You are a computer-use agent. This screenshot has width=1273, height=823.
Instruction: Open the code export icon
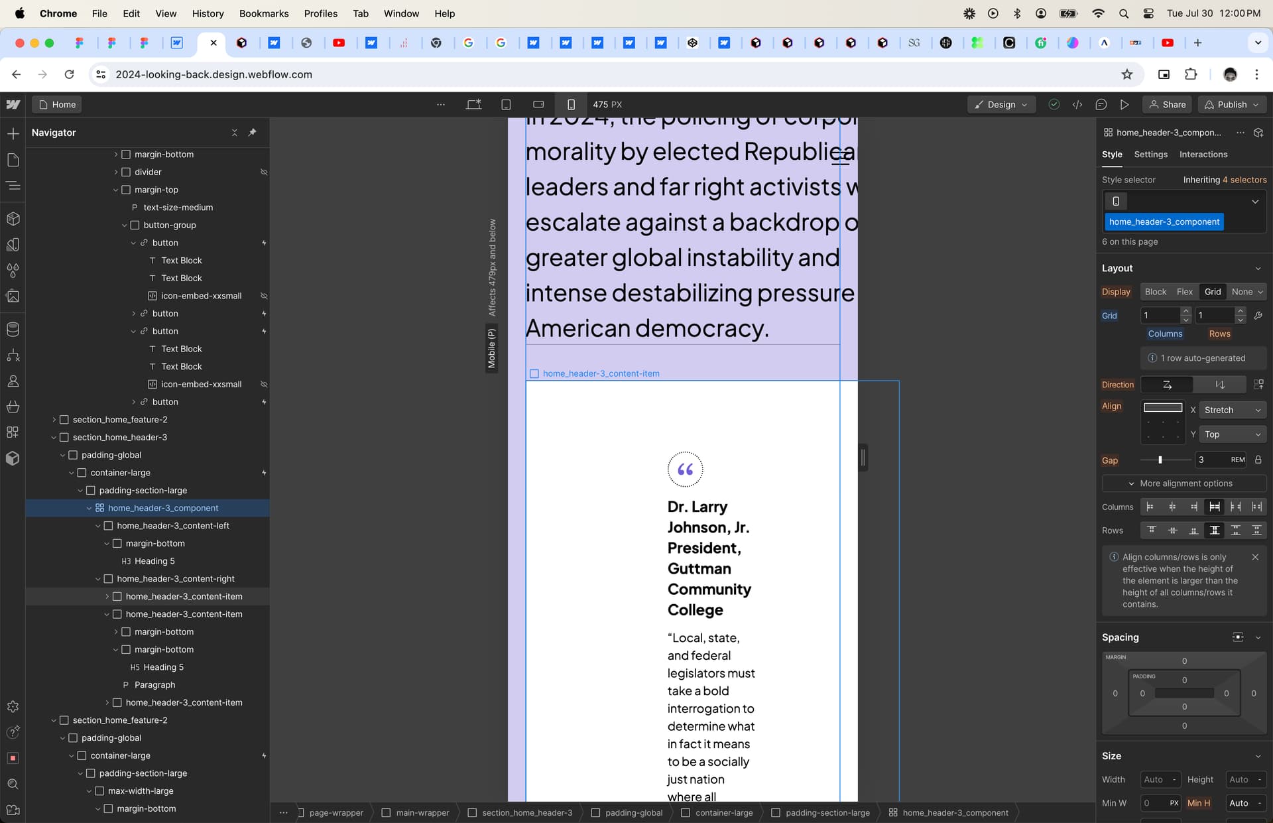[1077, 105]
